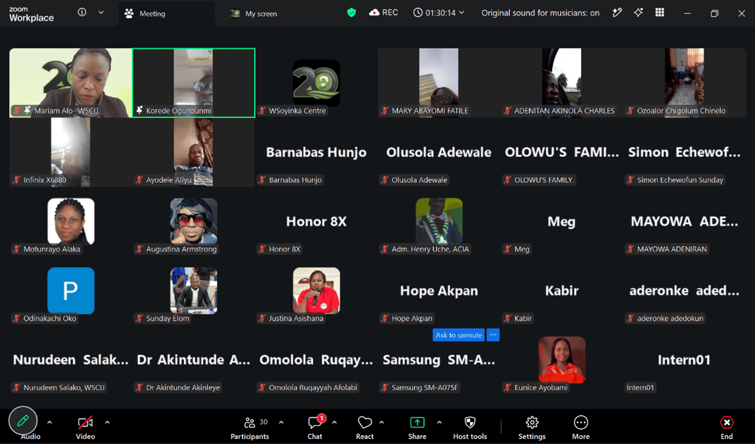The image size is (755, 444).
Task: Switch to the Meeting tab
Action: tap(166, 14)
